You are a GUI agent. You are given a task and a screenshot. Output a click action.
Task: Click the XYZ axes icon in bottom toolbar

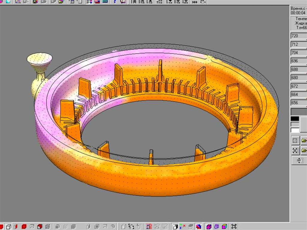coord(183,226)
